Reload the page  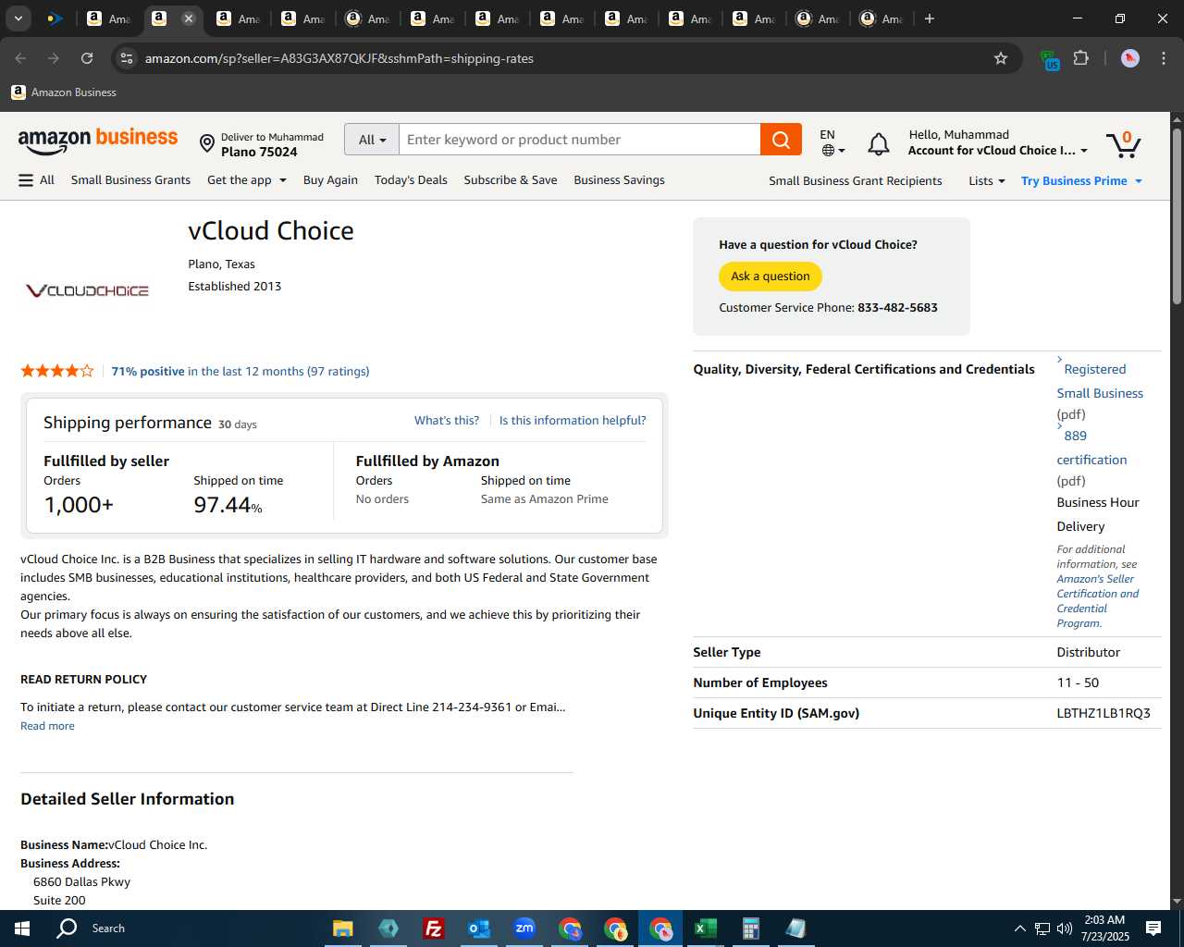click(87, 58)
